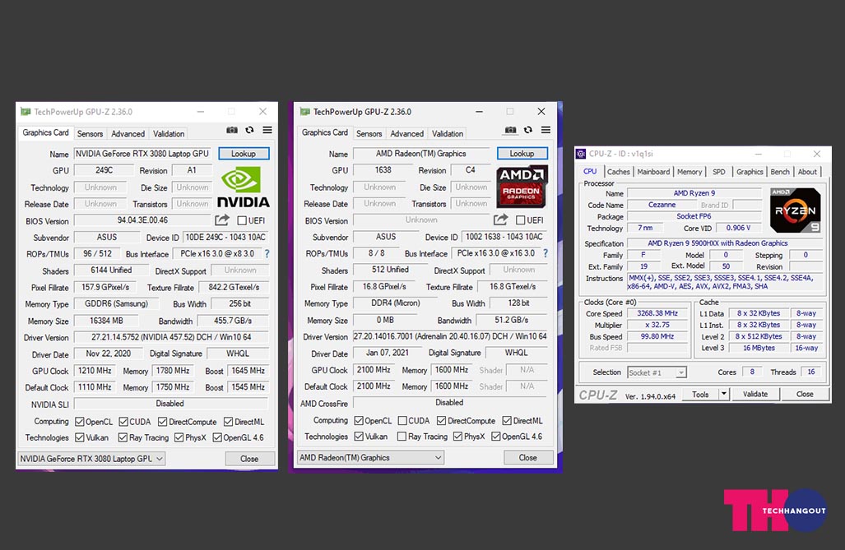Click the AMD Memory Type value DDR4 (Micron)
Image resolution: width=845 pixels, height=550 pixels.
pyautogui.click(x=396, y=303)
